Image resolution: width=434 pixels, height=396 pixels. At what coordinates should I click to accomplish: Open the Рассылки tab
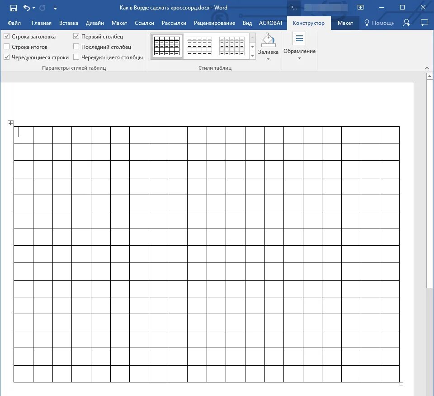[x=174, y=23]
